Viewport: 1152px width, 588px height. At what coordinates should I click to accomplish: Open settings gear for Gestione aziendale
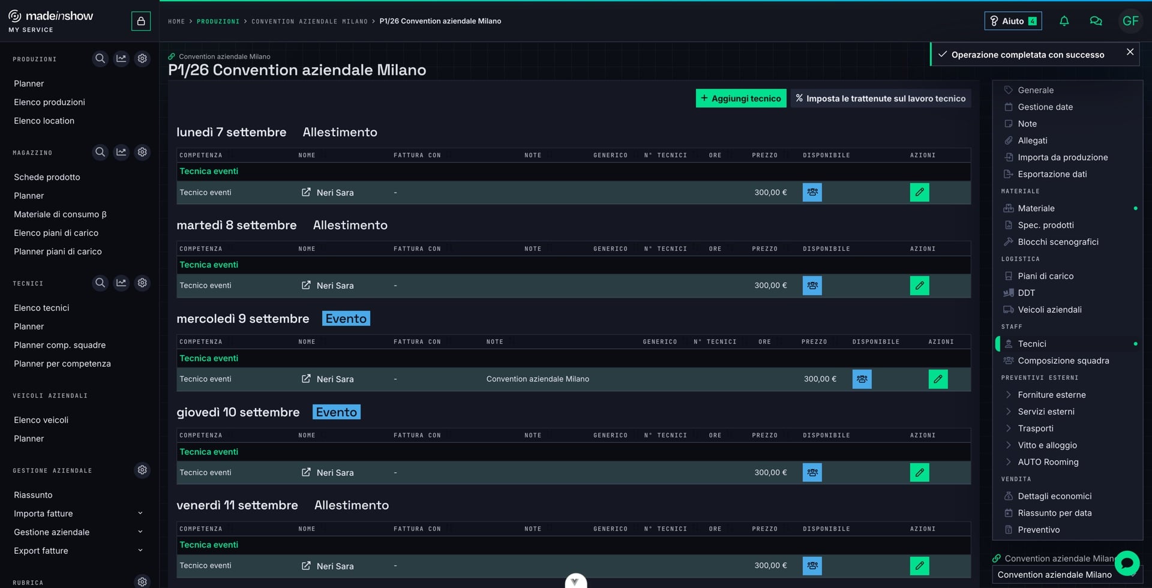[142, 470]
